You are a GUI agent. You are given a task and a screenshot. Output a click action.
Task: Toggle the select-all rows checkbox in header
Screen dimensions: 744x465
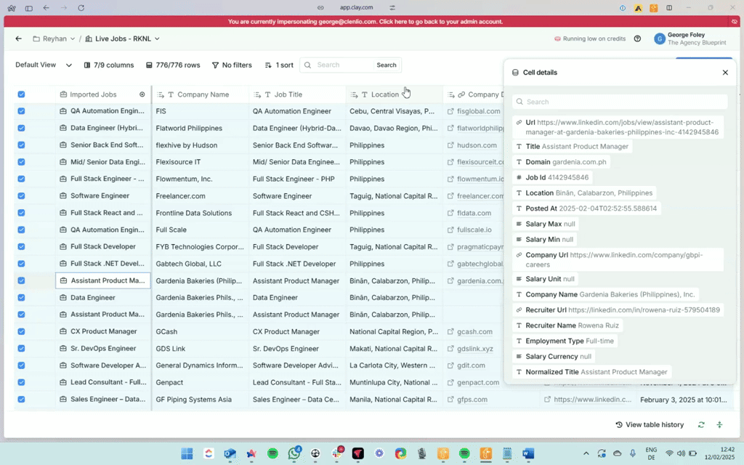pyautogui.click(x=21, y=94)
